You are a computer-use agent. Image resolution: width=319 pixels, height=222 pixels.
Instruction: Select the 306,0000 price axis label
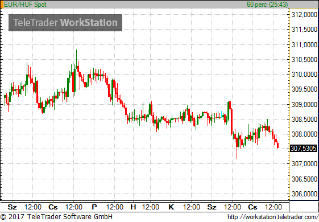(x=304, y=194)
